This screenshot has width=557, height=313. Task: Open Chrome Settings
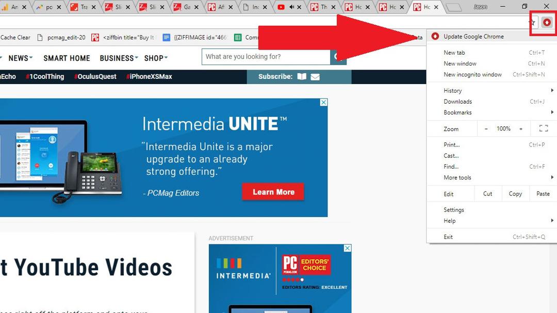(492, 210)
